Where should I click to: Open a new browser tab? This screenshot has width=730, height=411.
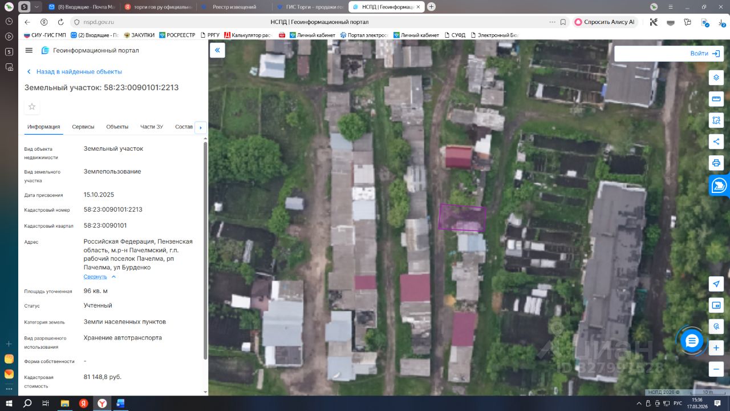tap(431, 7)
